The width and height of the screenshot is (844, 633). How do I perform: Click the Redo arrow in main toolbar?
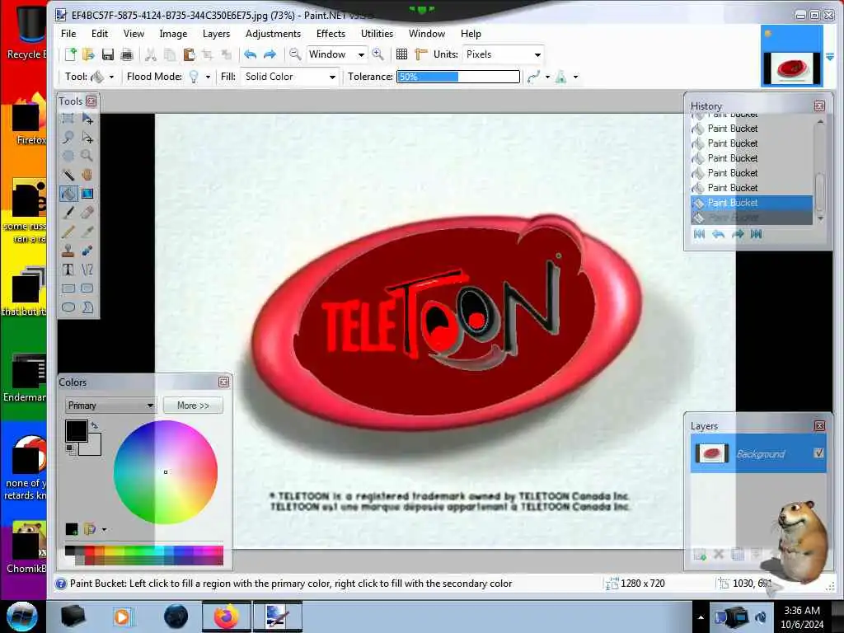click(270, 54)
